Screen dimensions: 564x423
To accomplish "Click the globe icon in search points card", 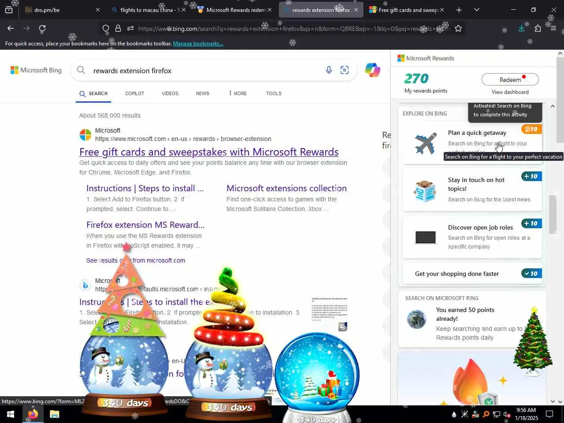I will pyautogui.click(x=416, y=319).
